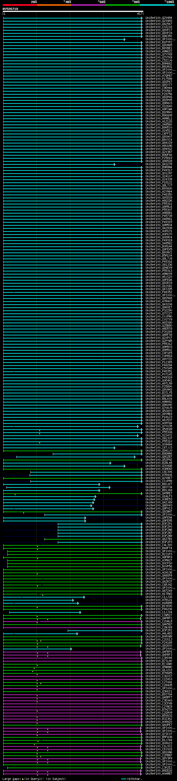The height and width of the screenshot is (781, 177).
Task: Open hit UniRef100_Q96350
Action: pyautogui.click(x=158, y=36)
